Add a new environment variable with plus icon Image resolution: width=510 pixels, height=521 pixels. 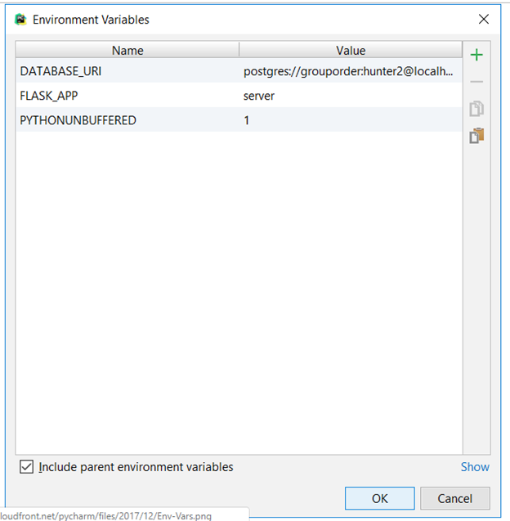pyautogui.click(x=476, y=56)
